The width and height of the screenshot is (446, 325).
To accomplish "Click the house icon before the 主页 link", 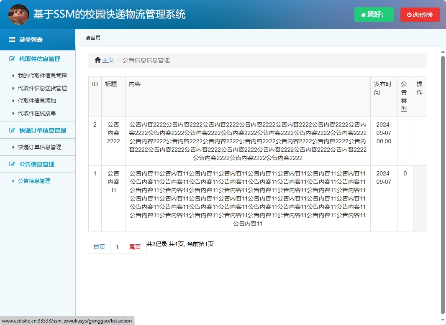I will point(97,60).
